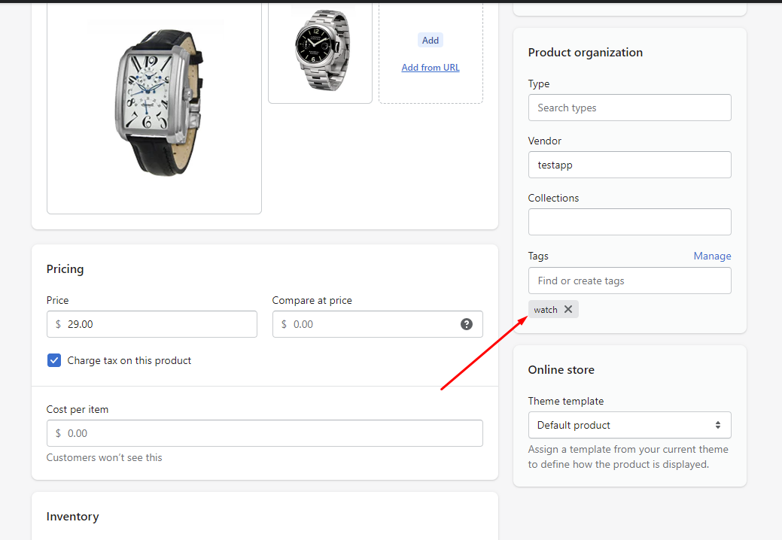Click the Collections input field
782x540 pixels.
coord(629,222)
